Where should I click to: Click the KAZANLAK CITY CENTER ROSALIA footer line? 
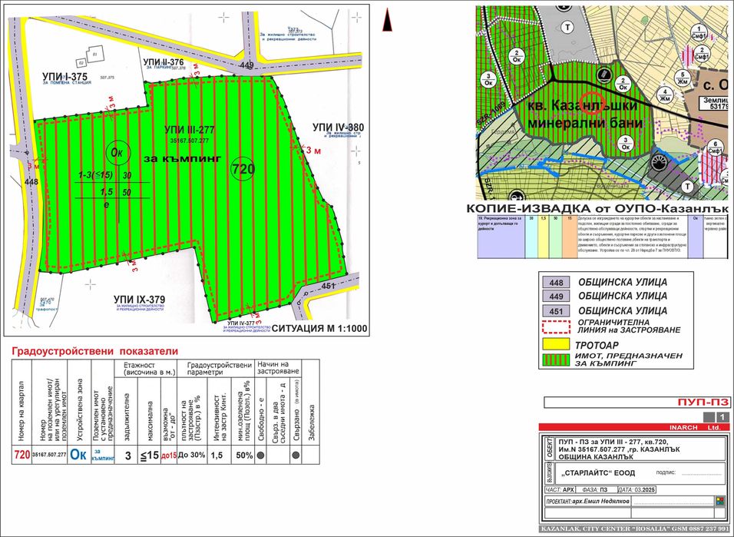(635, 529)
